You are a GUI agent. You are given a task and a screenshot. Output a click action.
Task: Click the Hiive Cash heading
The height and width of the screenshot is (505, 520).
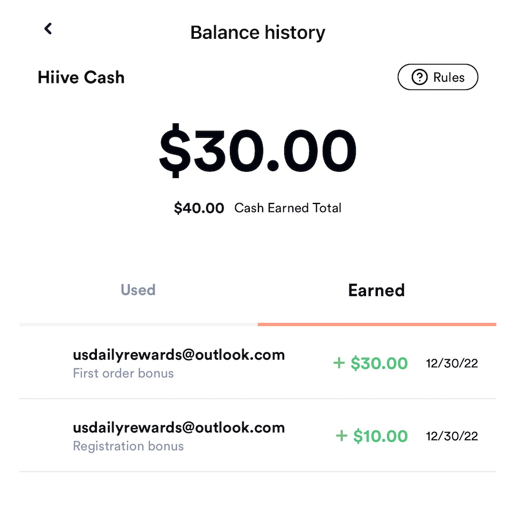click(81, 78)
